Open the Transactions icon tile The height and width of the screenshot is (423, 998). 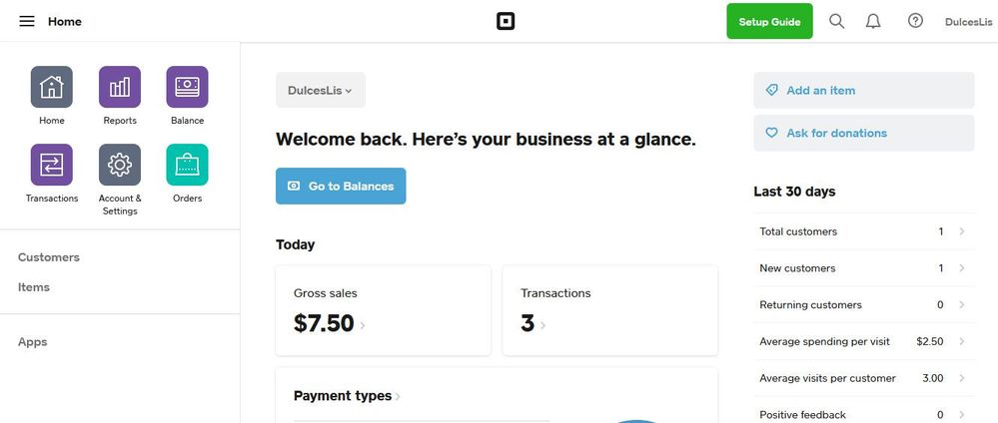click(x=52, y=166)
